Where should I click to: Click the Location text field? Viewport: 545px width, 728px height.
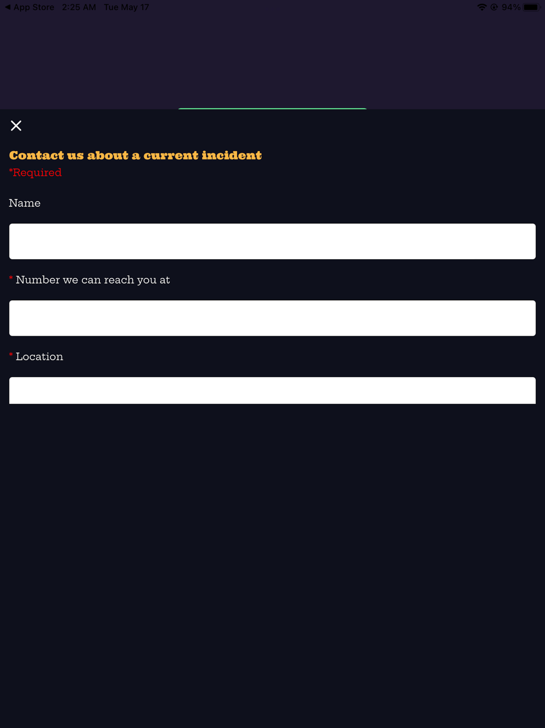tap(272, 390)
